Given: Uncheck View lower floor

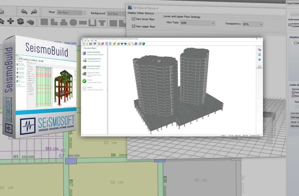Looking at the screenshot, I should click(x=134, y=19).
